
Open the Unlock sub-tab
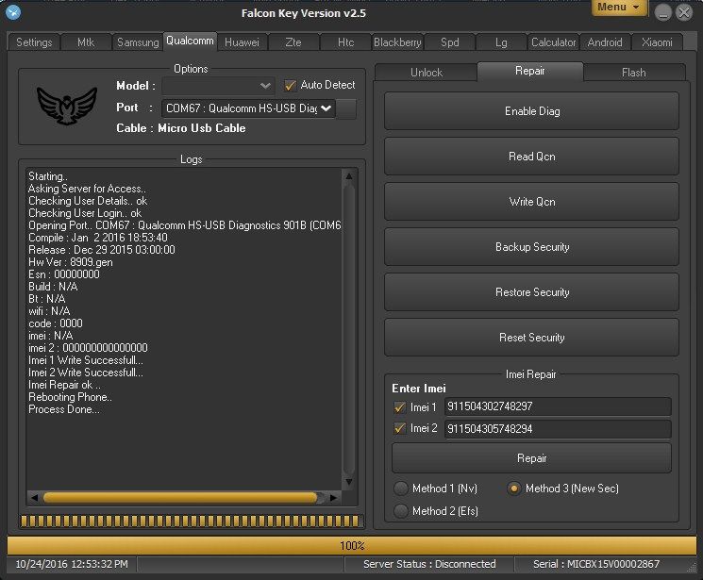coord(427,73)
